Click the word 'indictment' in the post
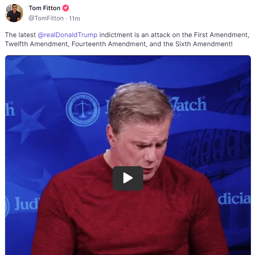 pos(116,35)
